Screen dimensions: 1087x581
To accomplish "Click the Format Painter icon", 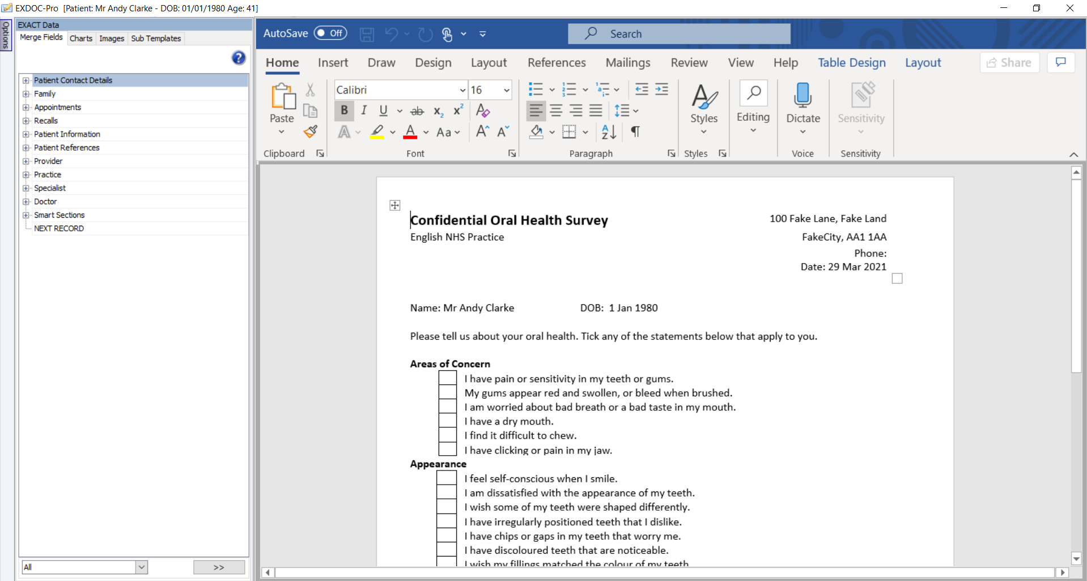I will click(x=310, y=132).
